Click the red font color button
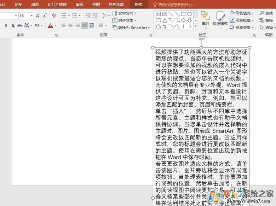This screenshot has height=206, width=276. point(50,25)
